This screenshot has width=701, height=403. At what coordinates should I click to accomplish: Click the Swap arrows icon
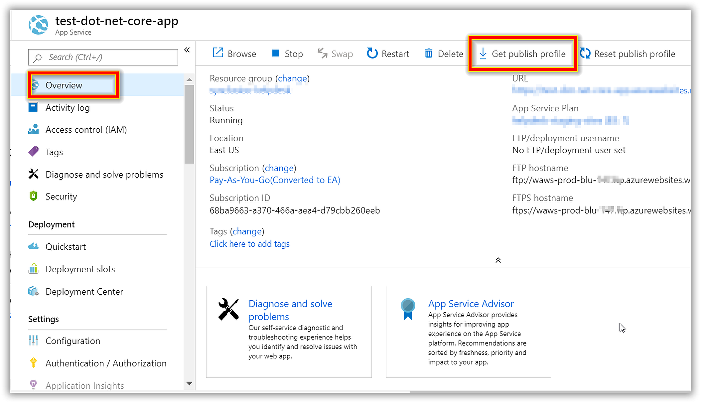pyautogui.click(x=322, y=53)
